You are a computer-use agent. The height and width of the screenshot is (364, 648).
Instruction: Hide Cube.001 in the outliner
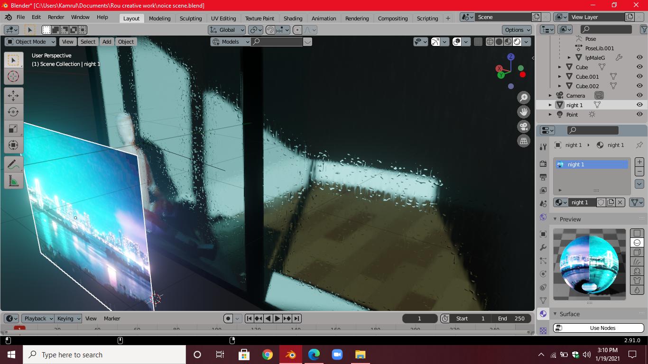(639, 77)
